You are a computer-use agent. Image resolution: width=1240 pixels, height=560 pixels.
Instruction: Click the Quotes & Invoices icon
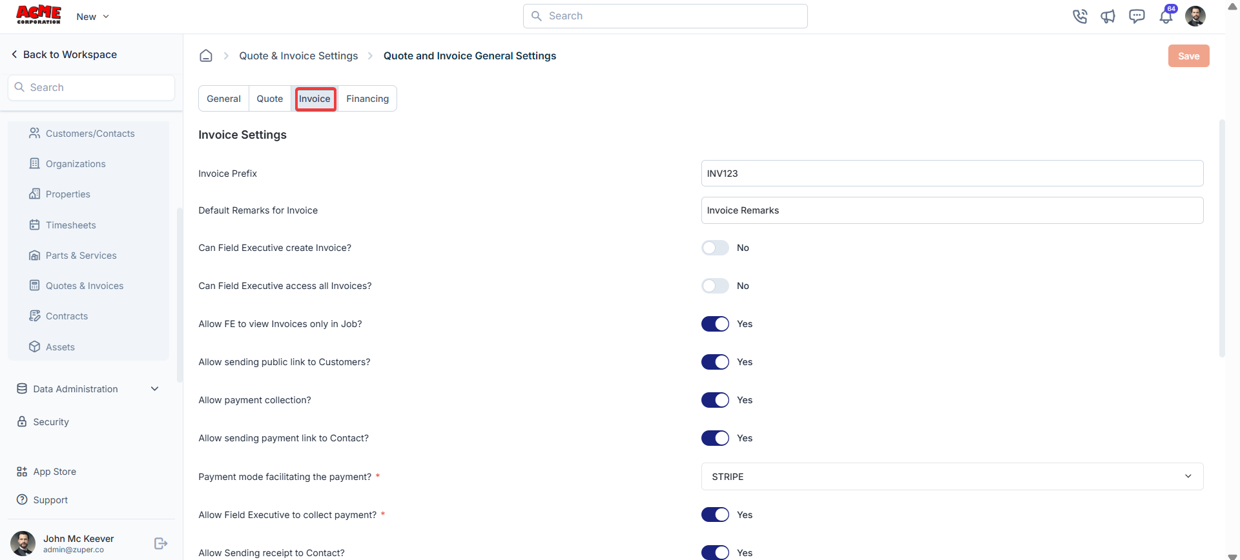click(x=35, y=285)
